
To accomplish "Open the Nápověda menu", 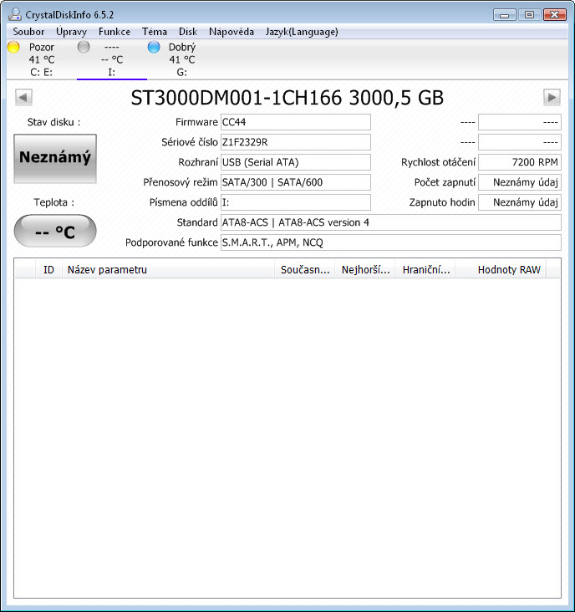I will (x=232, y=32).
